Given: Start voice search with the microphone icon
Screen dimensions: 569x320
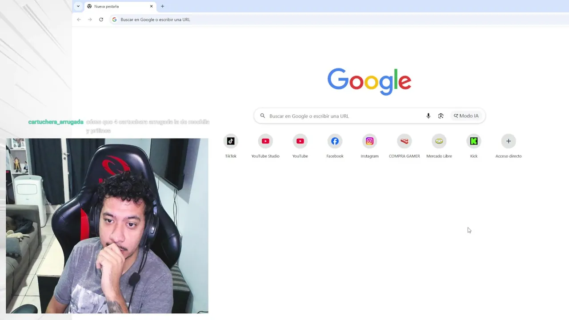Looking at the screenshot, I should 429,116.
